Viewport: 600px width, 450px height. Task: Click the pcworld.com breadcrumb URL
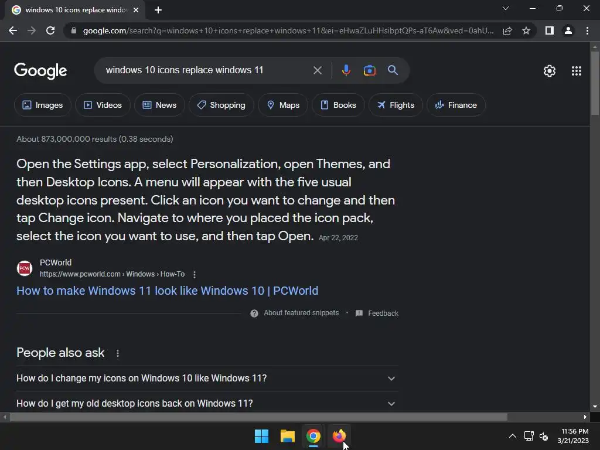[112, 274]
